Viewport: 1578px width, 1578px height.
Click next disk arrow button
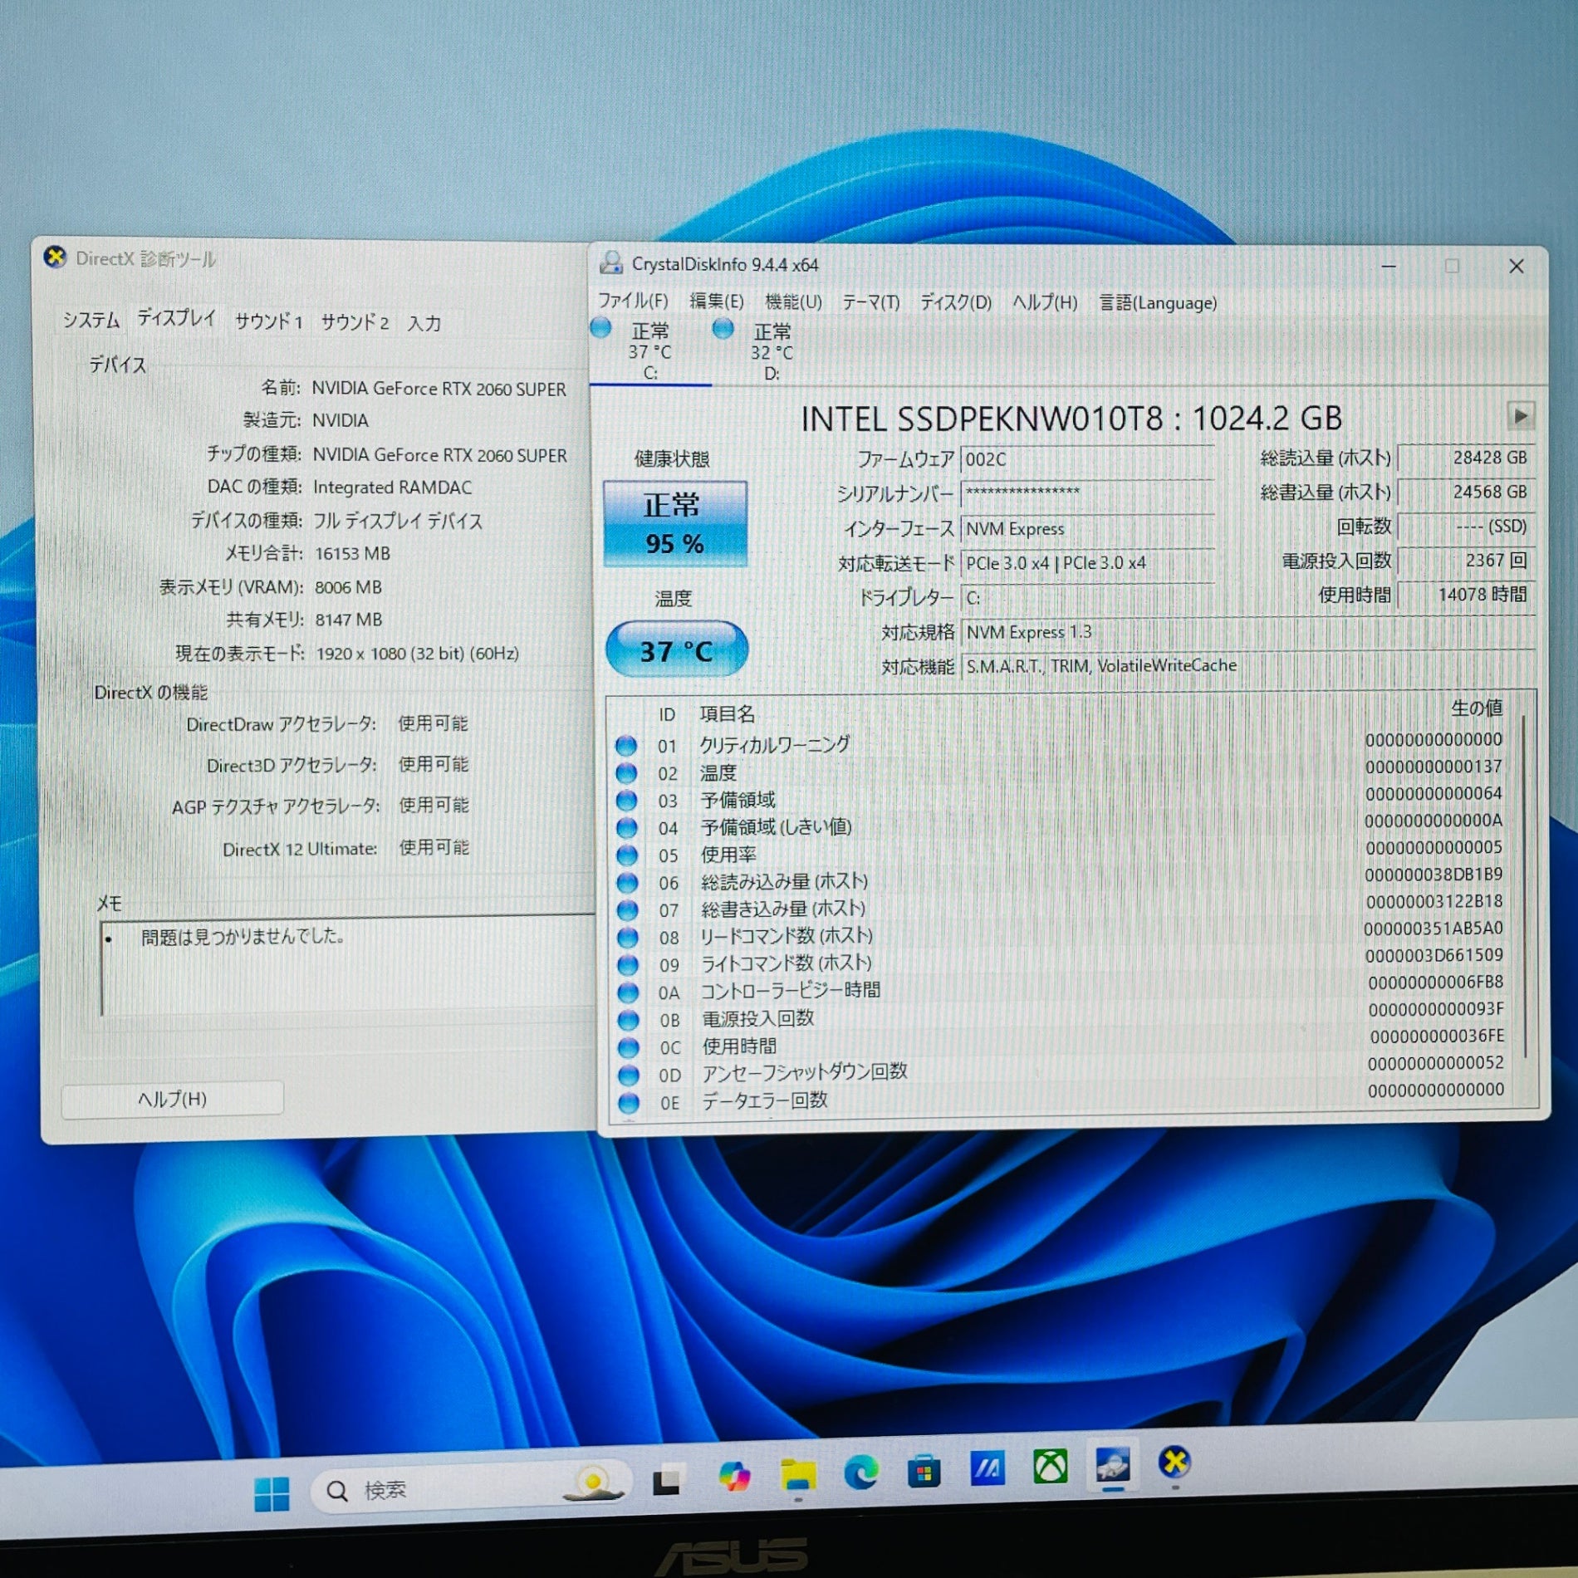tap(1520, 415)
